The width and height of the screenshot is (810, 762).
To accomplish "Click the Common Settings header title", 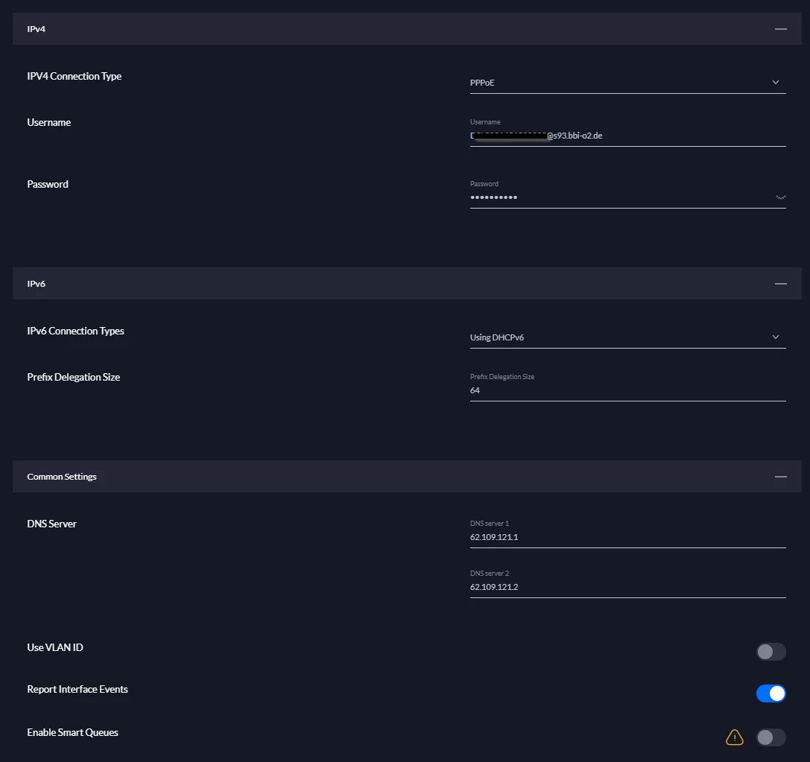I will [x=62, y=477].
